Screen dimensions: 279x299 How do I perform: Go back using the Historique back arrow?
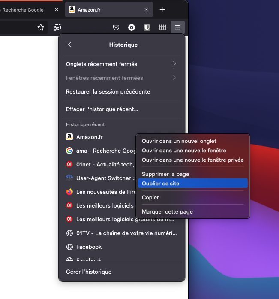(x=70, y=45)
